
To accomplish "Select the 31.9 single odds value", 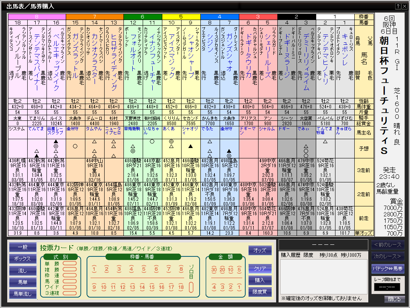I will click(x=18, y=233).
